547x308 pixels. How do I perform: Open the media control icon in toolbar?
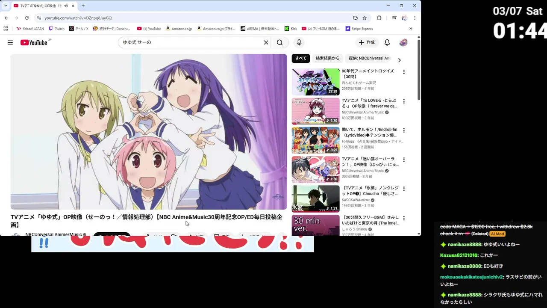tap(394, 18)
